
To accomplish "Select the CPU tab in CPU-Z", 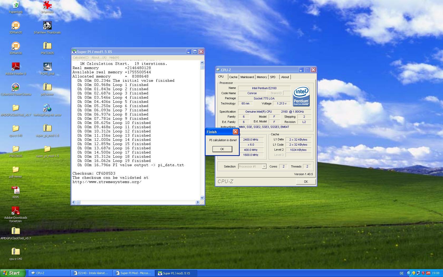I will pos(221,77).
